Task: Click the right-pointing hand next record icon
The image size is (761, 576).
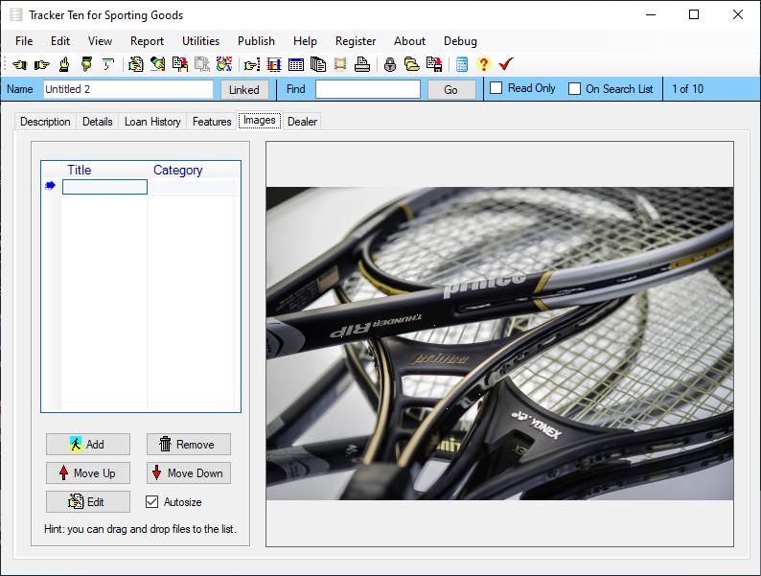Action: pyautogui.click(x=42, y=64)
